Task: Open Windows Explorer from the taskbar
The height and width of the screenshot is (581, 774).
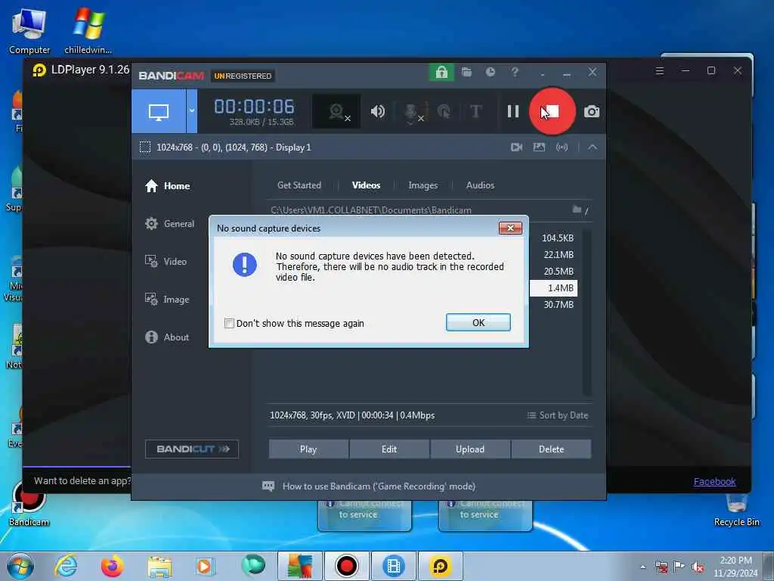Action: 159,566
